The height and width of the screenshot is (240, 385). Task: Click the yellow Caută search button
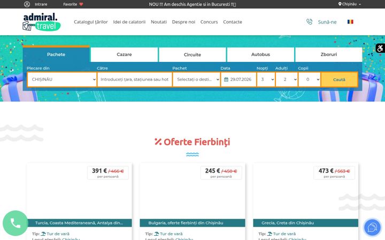coord(339,79)
